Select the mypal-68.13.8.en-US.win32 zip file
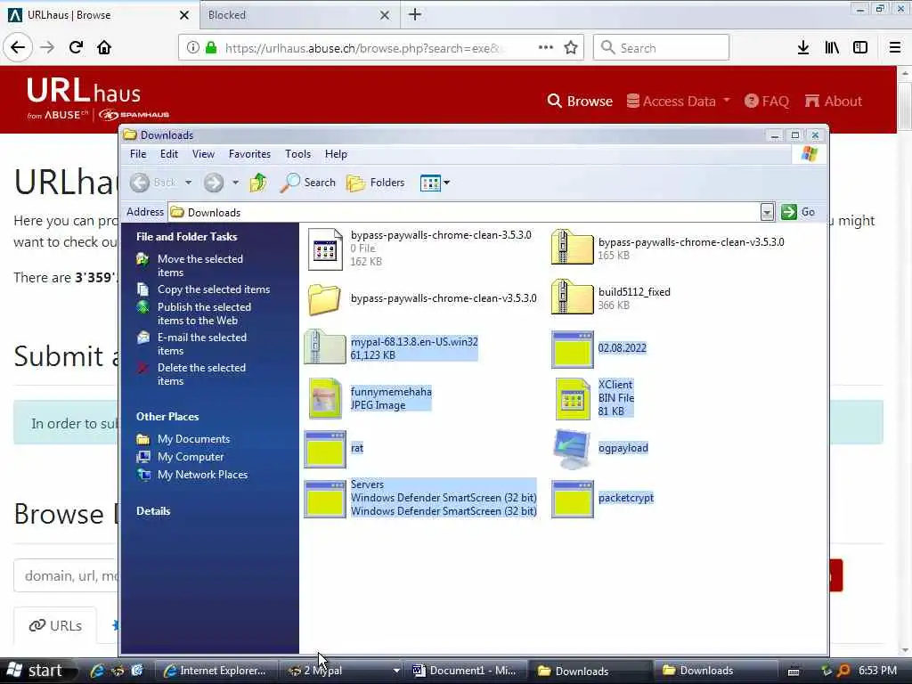This screenshot has width=912, height=684. click(x=325, y=347)
